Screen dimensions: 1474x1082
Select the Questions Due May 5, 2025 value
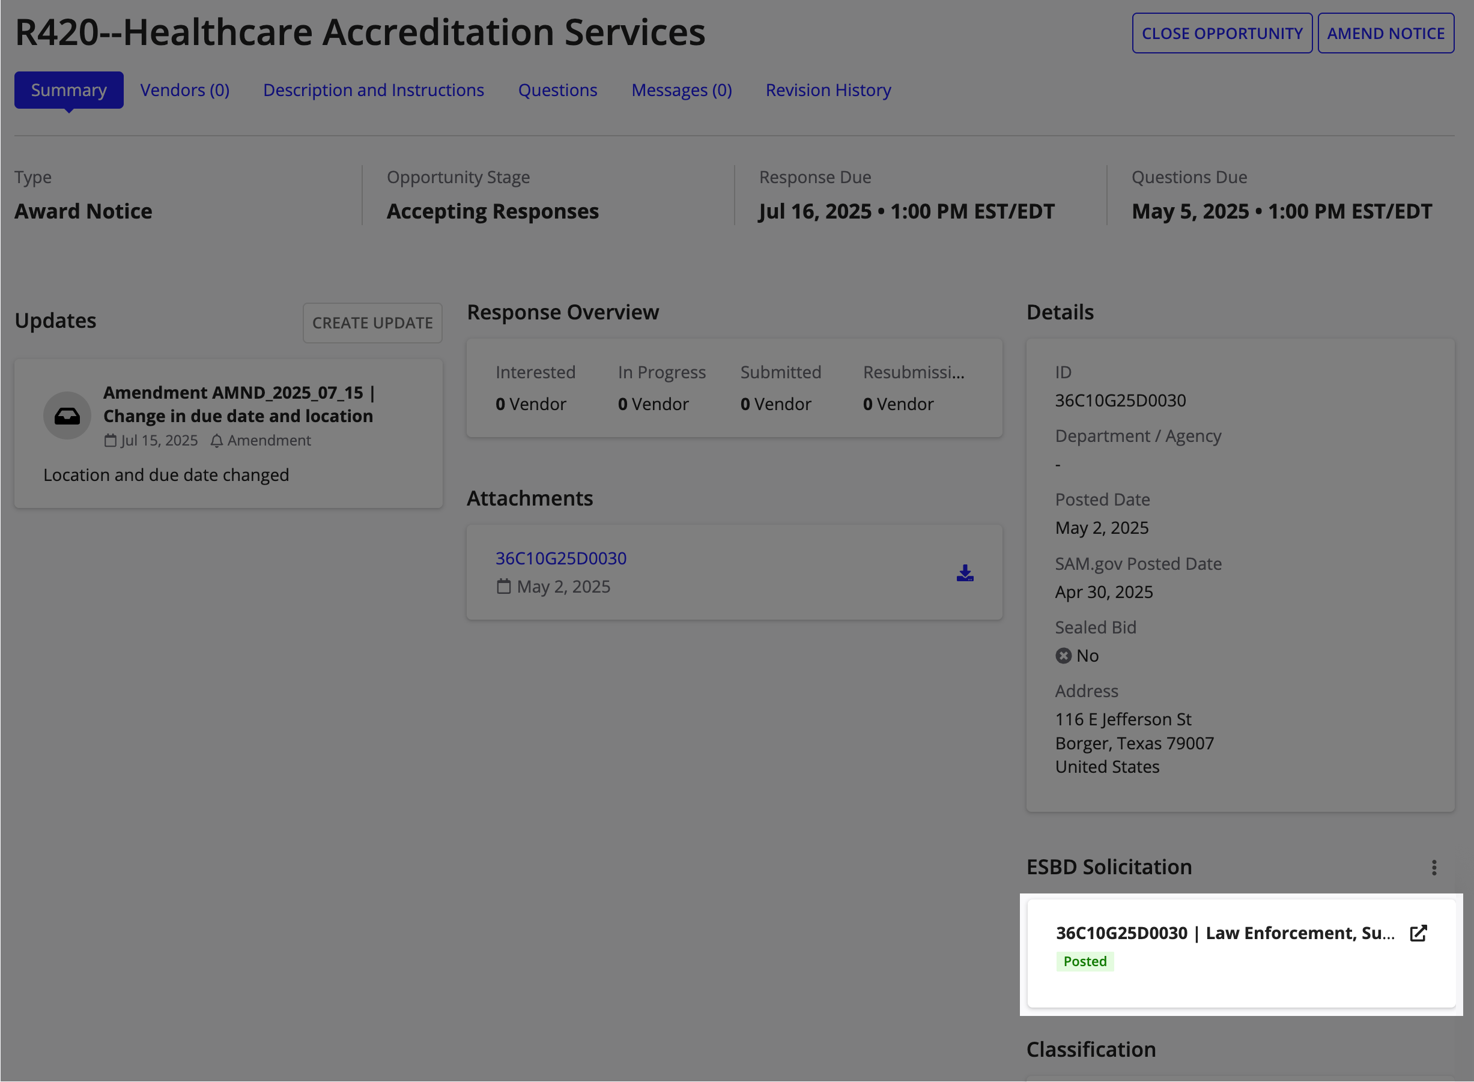[1281, 211]
